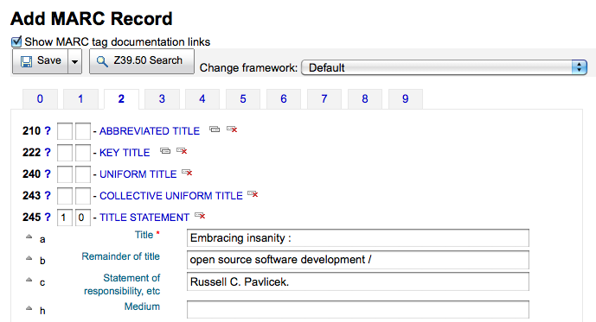Delete the 245 Title Statement tag
596x322 pixels.
coord(200,216)
